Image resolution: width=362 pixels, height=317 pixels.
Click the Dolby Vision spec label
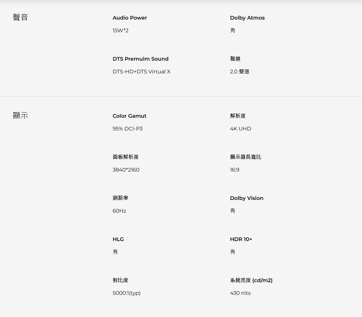(x=246, y=198)
